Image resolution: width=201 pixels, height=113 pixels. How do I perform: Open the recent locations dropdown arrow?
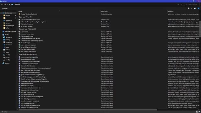click(x=8, y=4)
